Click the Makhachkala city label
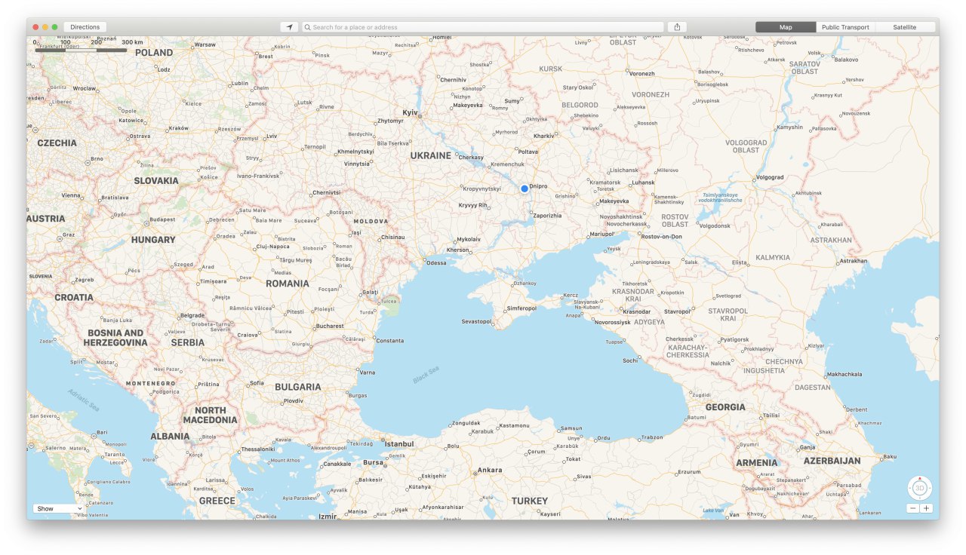 (844, 375)
